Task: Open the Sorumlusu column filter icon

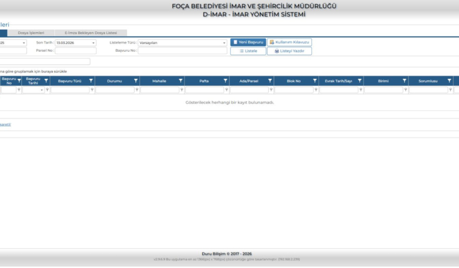Action: pyautogui.click(x=449, y=81)
